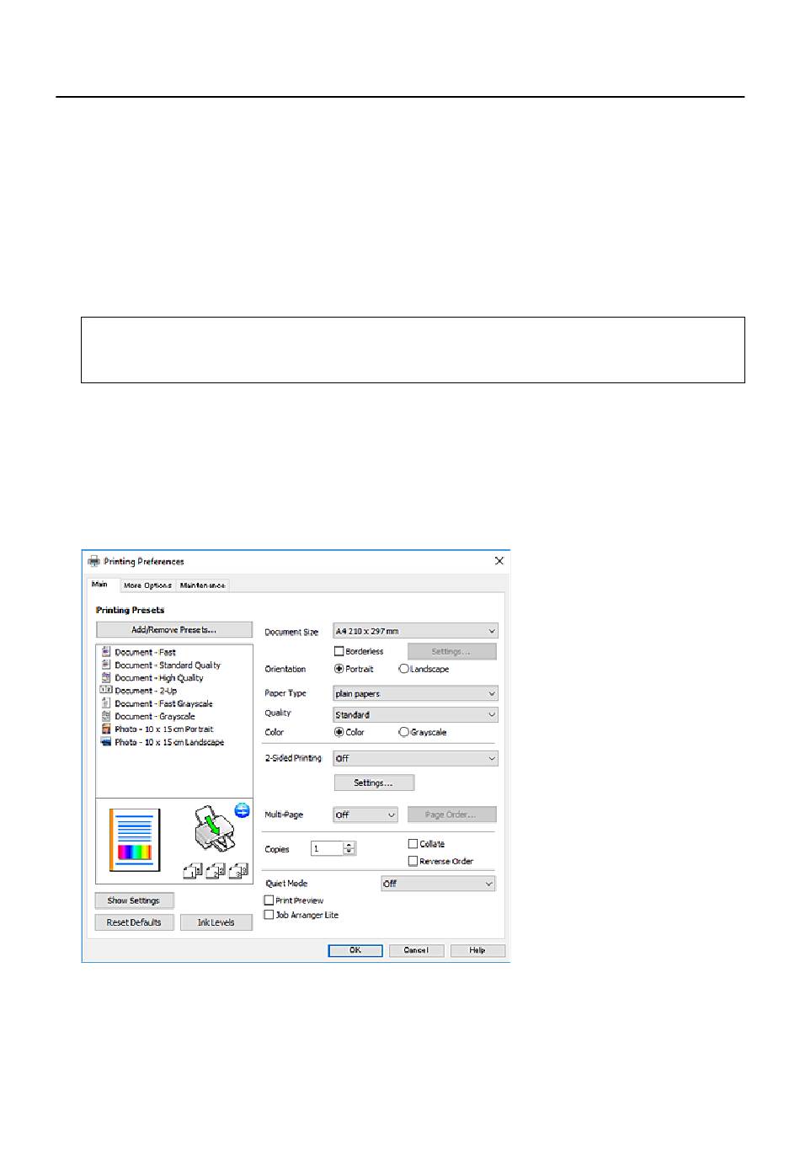Click Settings under 2-Sided Printing
The height and width of the screenshot is (1154, 800).
(374, 783)
